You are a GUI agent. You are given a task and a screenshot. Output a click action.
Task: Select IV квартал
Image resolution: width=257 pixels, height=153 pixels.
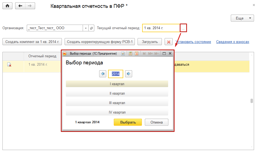point(117,112)
